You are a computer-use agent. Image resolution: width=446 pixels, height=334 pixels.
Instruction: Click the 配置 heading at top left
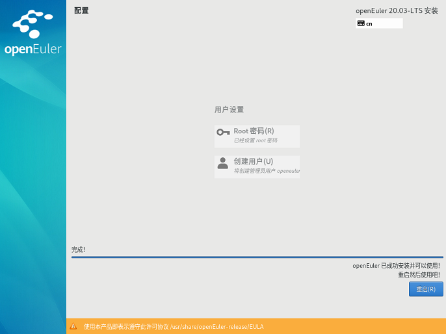click(x=81, y=10)
